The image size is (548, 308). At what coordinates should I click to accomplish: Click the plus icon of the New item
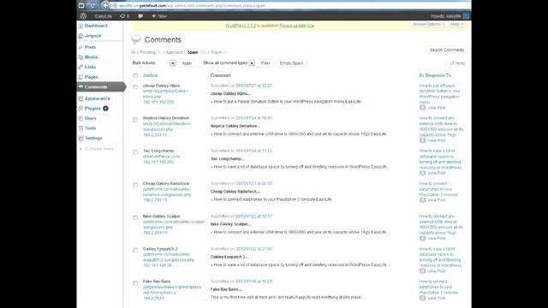coord(153,16)
